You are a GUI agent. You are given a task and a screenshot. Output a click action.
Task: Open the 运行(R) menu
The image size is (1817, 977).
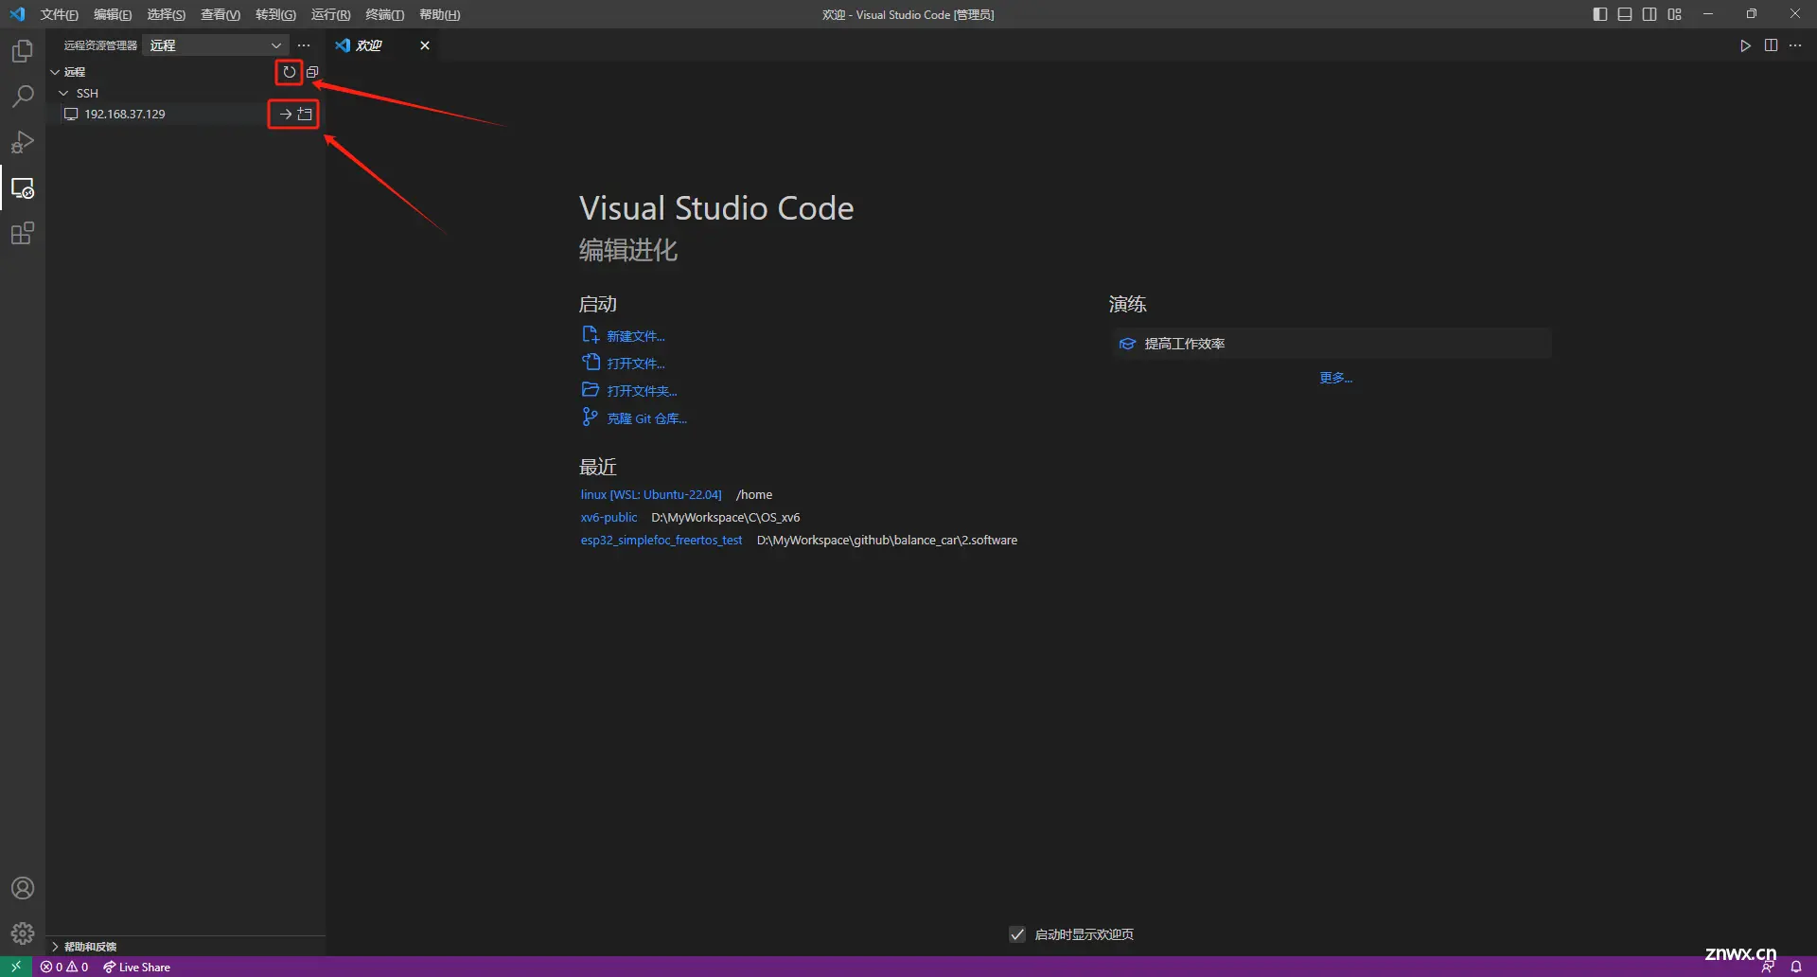click(330, 14)
